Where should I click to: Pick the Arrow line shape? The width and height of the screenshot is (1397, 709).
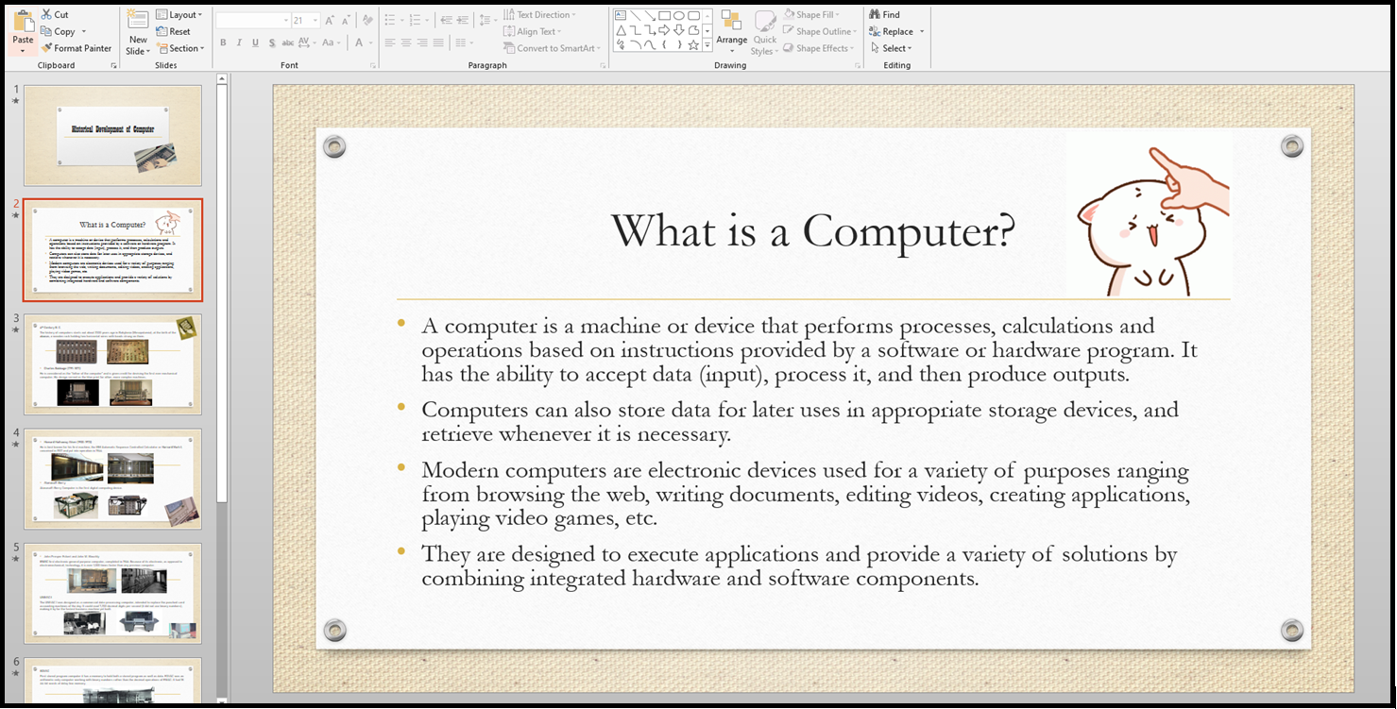pos(650,15)
